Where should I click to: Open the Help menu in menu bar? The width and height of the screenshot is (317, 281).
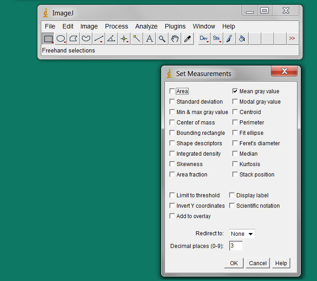click(228, 26)
